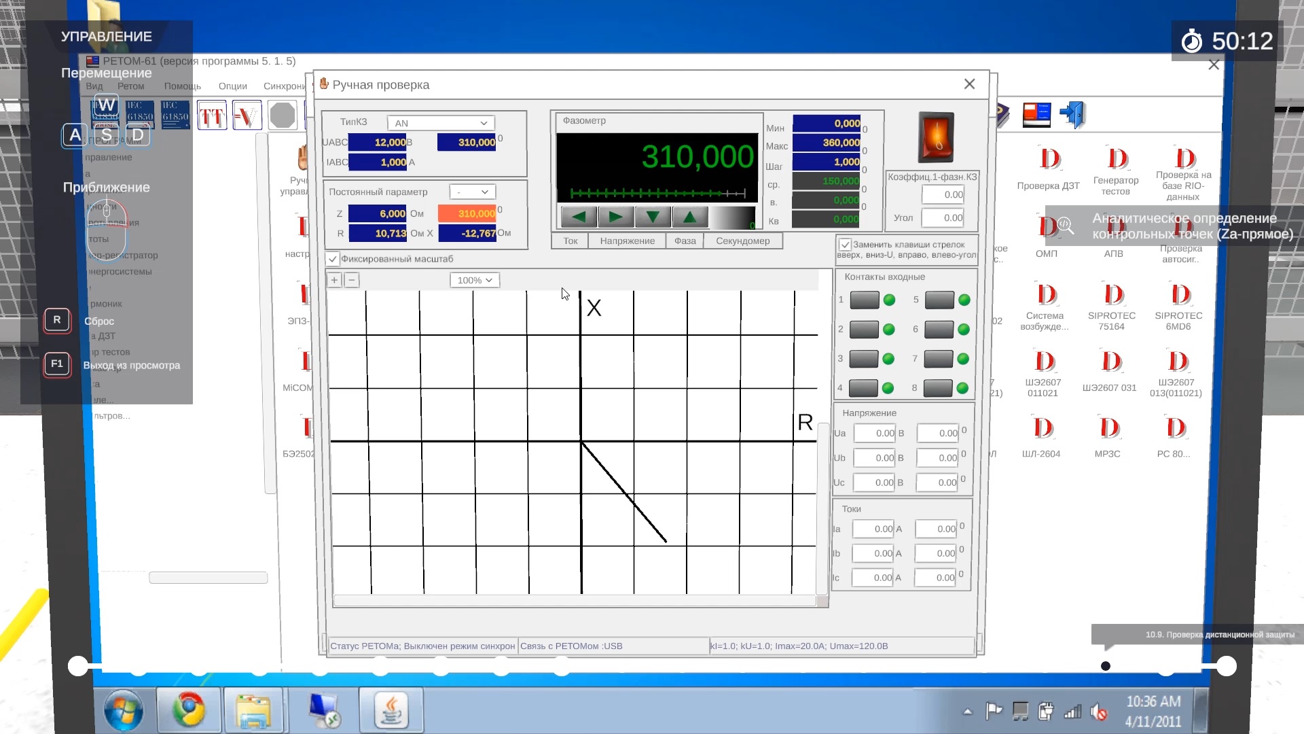Expand the 100% zoom dropdown
Screen dimensions: 1304x734
coord(474,280)
